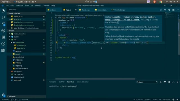Open the Explorer view in activity bar
This screenshot has width=180, height=101.
(3, 11)
